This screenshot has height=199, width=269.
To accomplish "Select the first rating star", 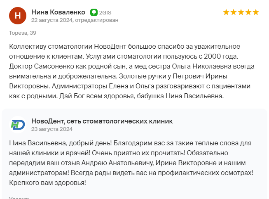I will pyautogui.click(x=226, y=12).
